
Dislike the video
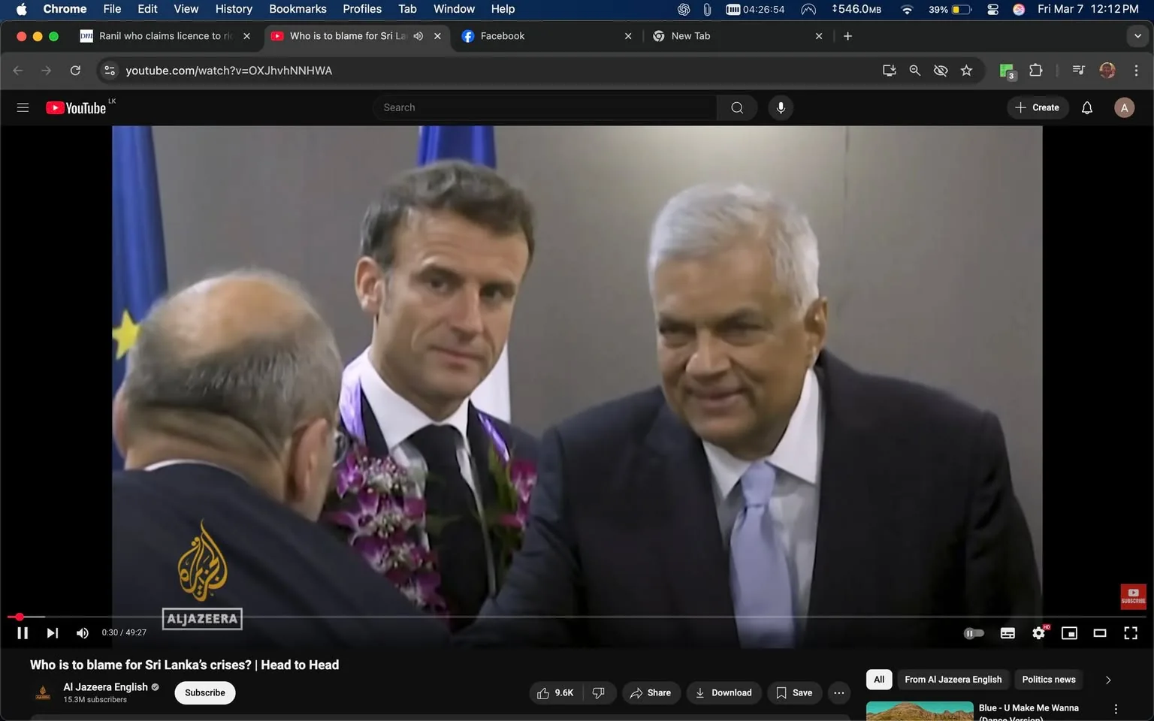point(599,692)
